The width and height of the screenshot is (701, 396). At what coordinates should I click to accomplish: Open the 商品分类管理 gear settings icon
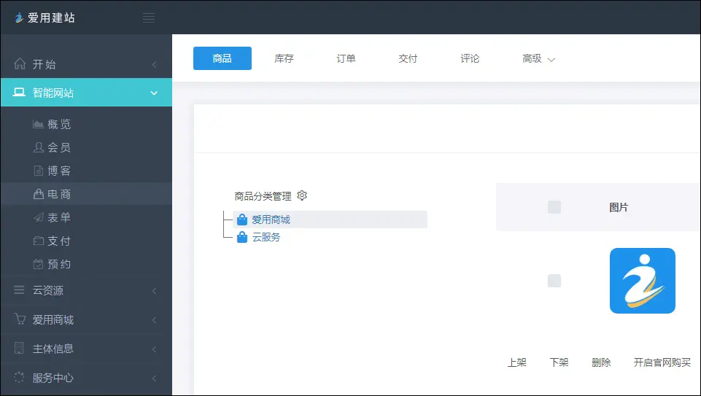pos(302,195)
